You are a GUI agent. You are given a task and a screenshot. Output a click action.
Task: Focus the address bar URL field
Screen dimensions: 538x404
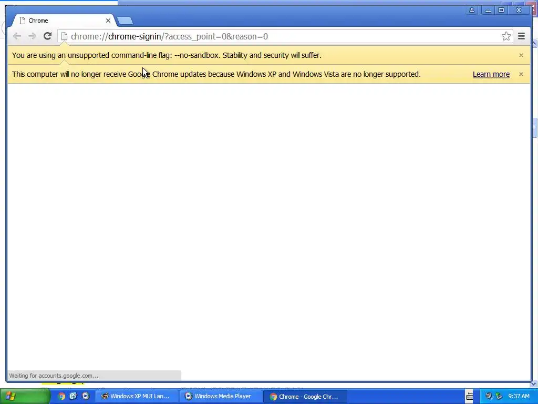(285, 36)
